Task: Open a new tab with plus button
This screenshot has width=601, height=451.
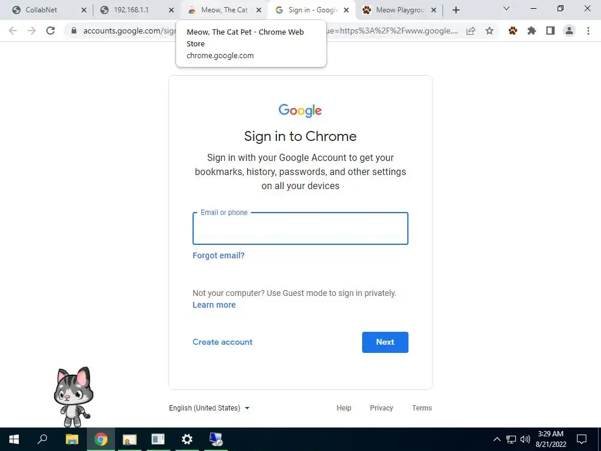Action: click(455, 10)
